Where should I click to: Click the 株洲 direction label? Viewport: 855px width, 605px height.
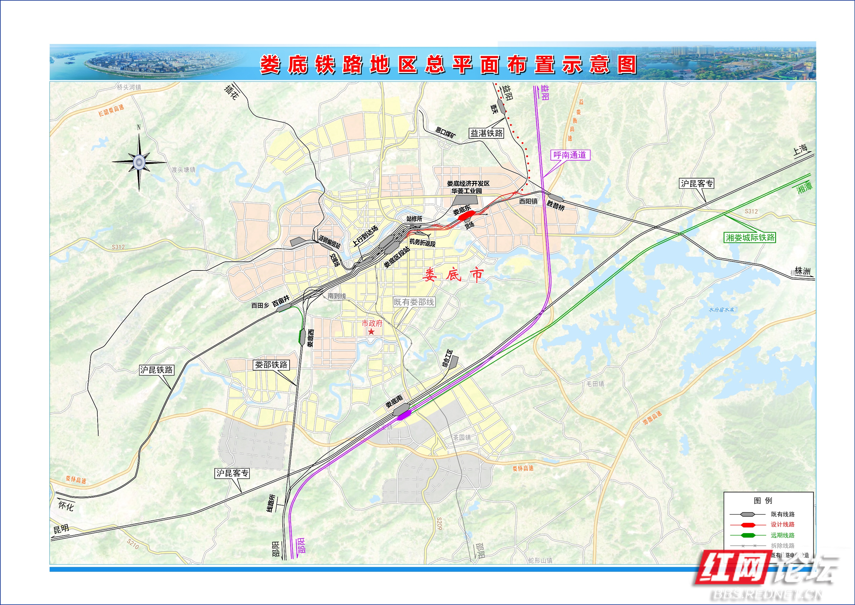803,271
